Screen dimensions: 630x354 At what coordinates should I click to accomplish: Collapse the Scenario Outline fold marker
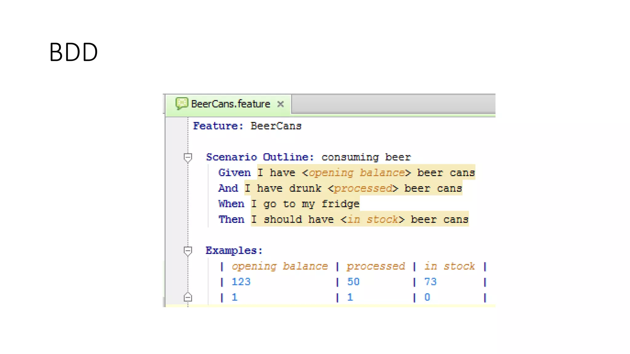(x=188, y=157)
